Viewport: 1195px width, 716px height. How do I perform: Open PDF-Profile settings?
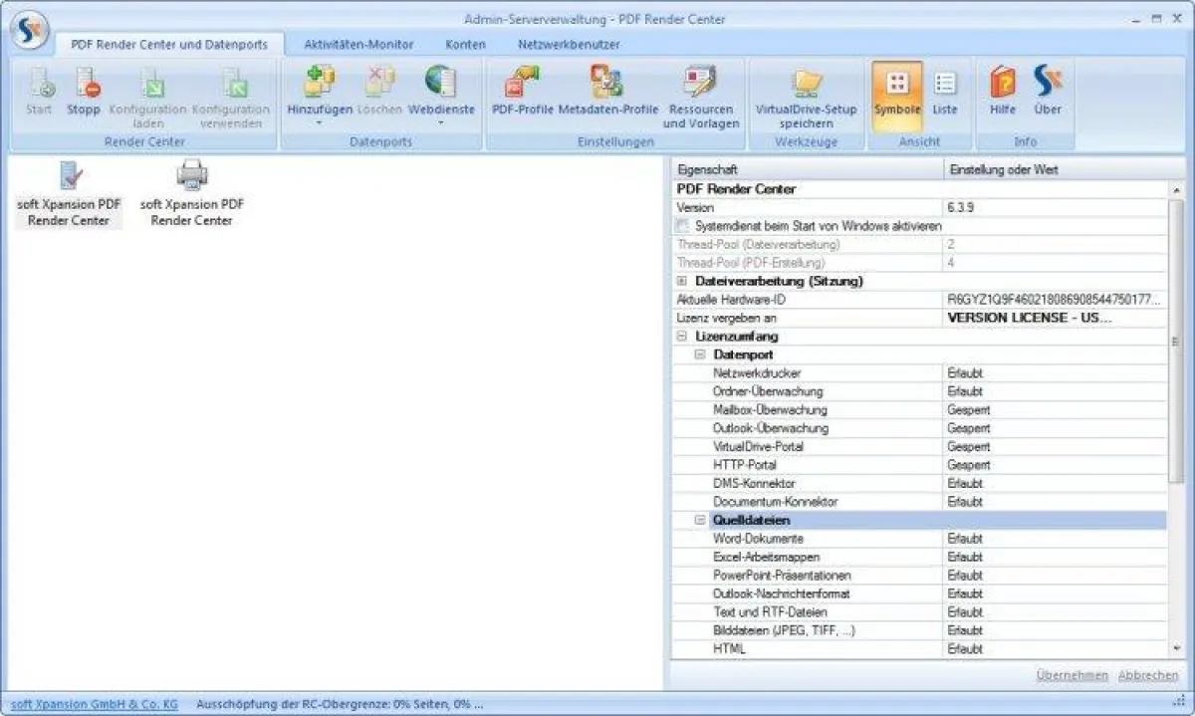[522, 92]
